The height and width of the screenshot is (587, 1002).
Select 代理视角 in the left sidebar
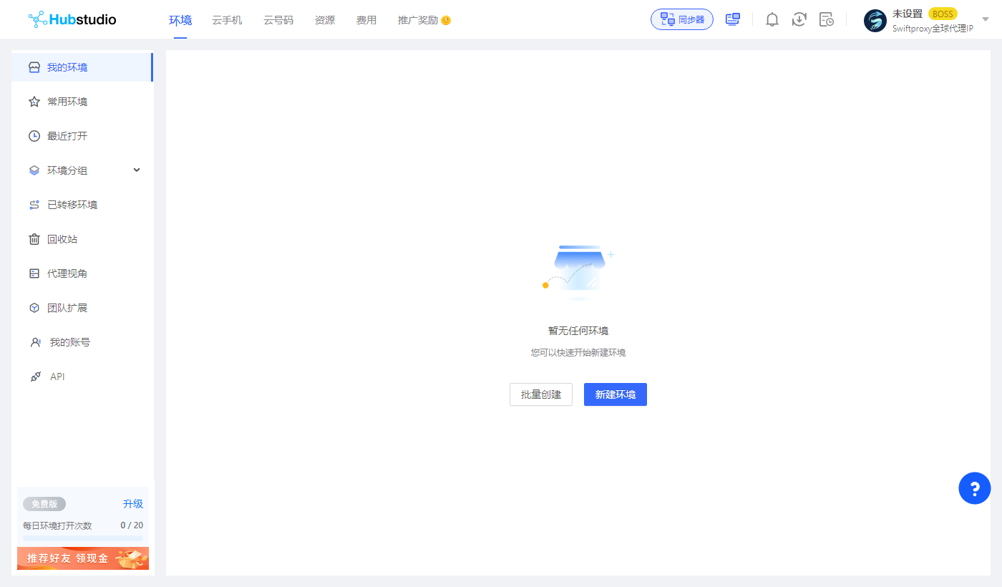point(66,273)
